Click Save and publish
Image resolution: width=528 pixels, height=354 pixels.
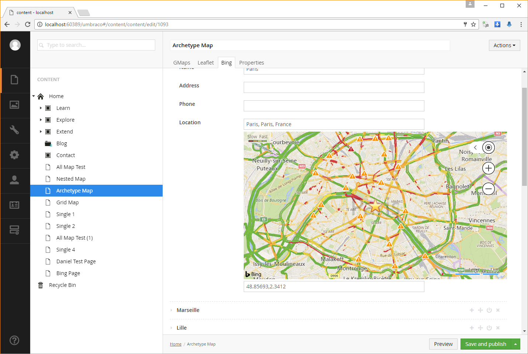(x=486, y=344)
